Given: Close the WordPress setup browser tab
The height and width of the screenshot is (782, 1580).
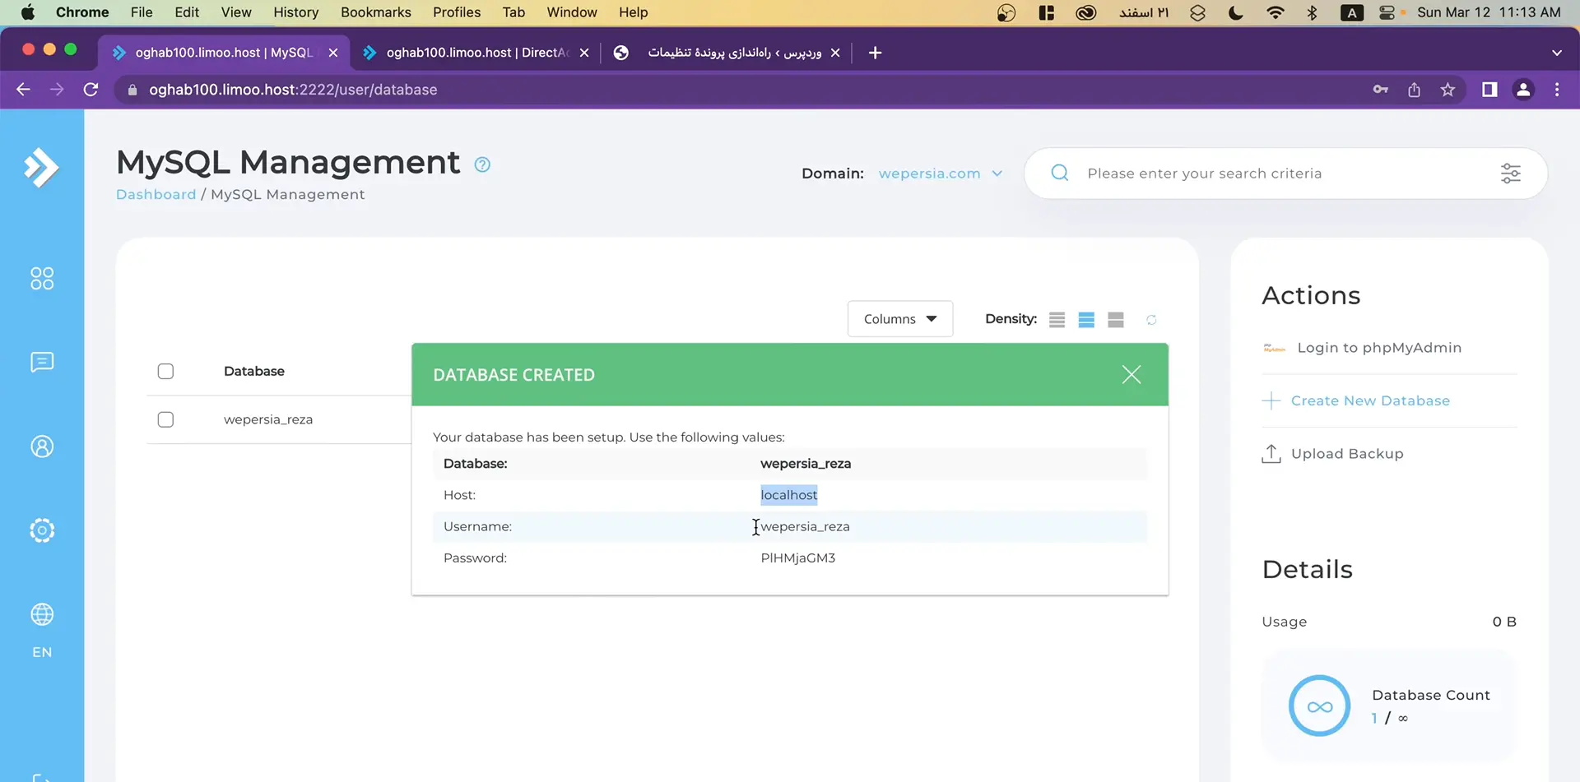Looking at the screenshot, I should pos(835,53).
